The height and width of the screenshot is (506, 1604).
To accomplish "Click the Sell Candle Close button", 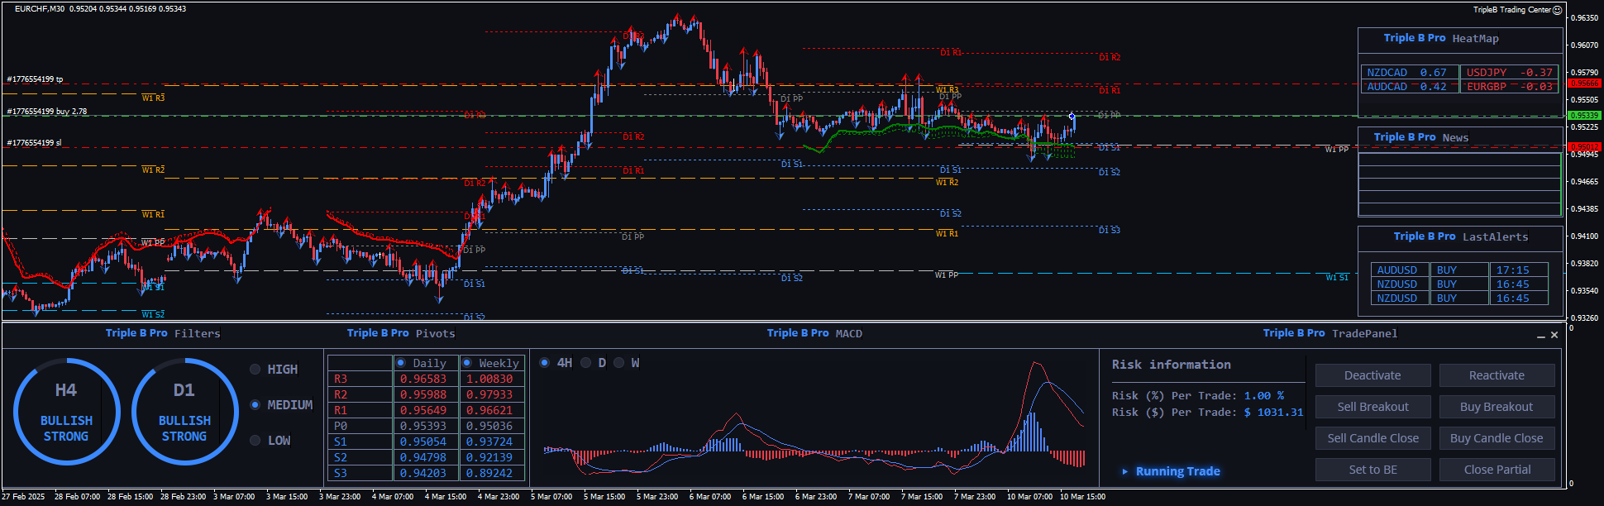I will 1372,438.
